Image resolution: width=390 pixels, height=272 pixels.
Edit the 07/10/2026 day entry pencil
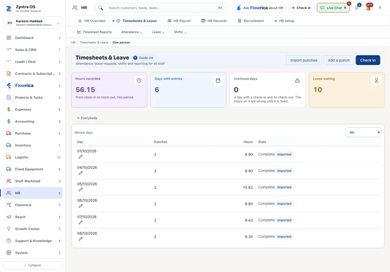click(80, 222)
